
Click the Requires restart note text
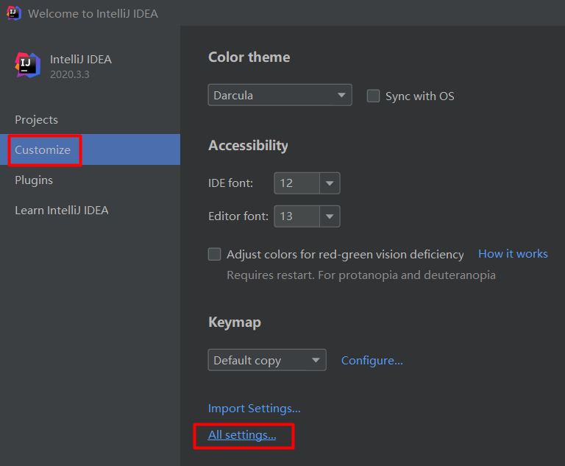point(361,275)
